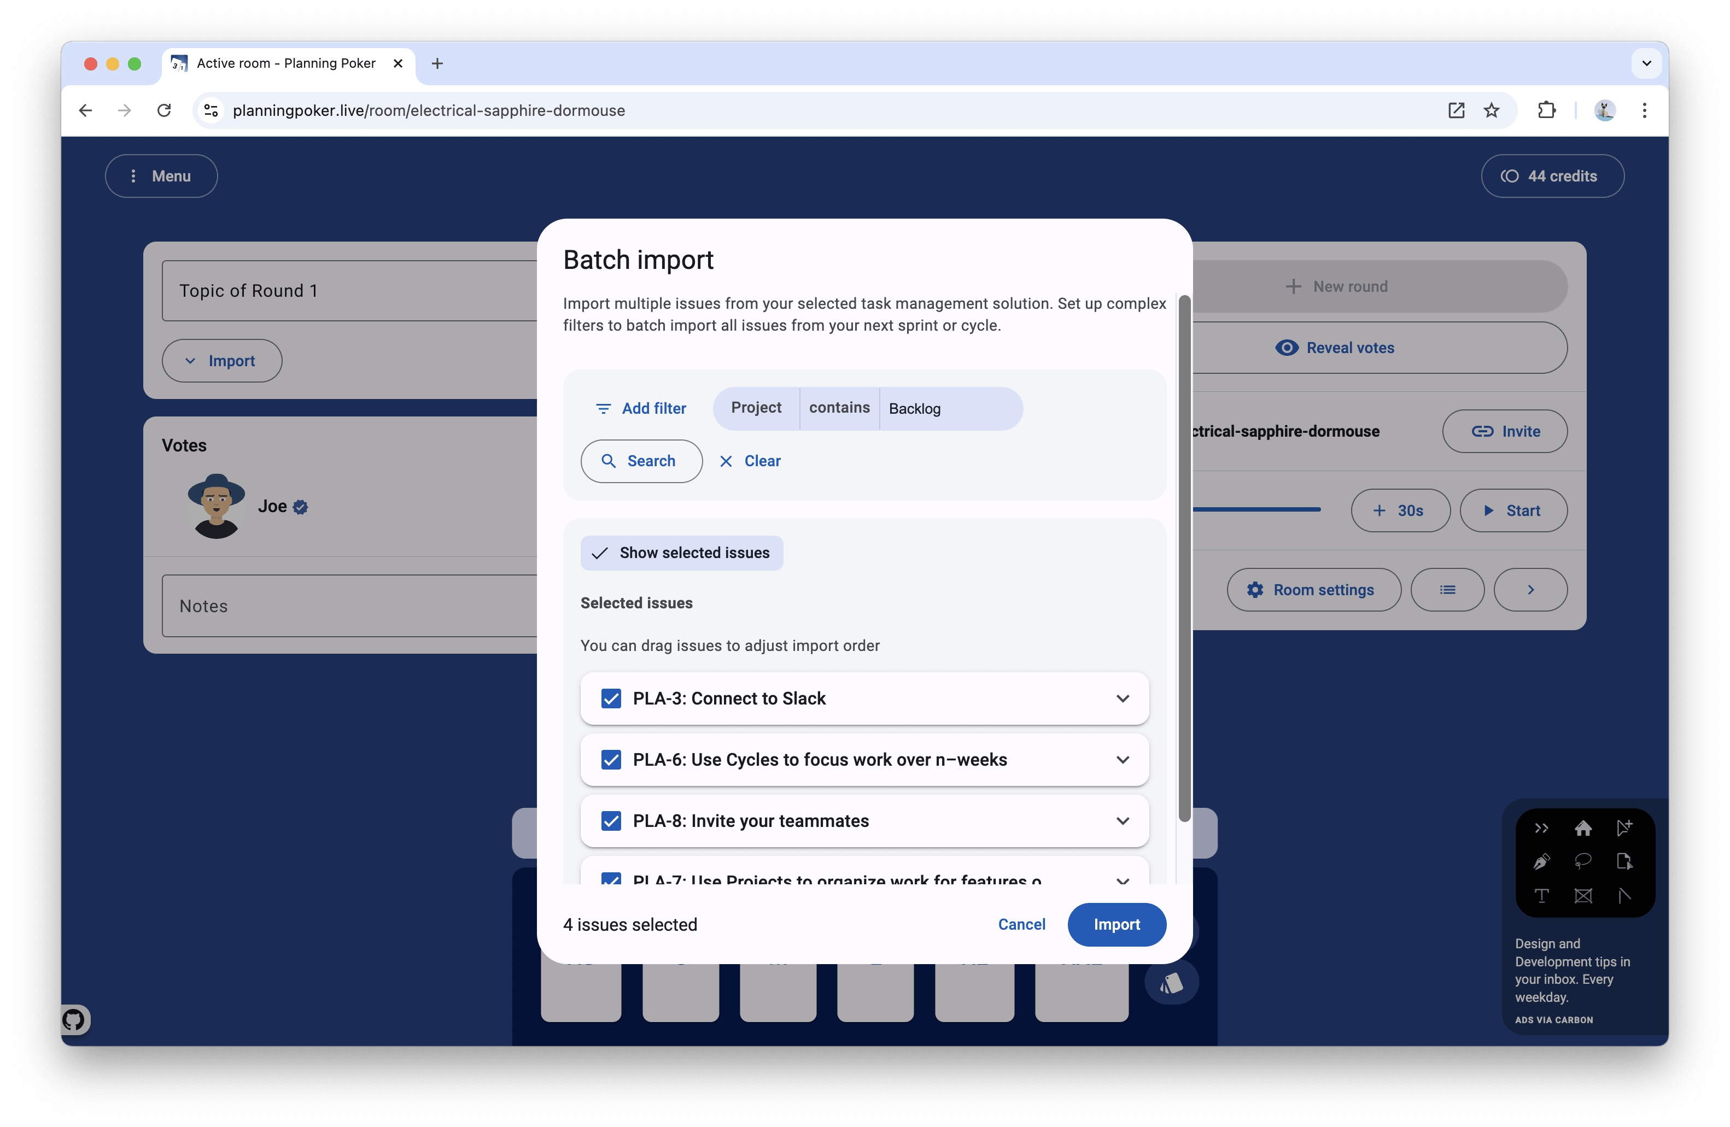Cancel the batch import
Screen dimensions: 1730x1127
[x=1021, y=924]
